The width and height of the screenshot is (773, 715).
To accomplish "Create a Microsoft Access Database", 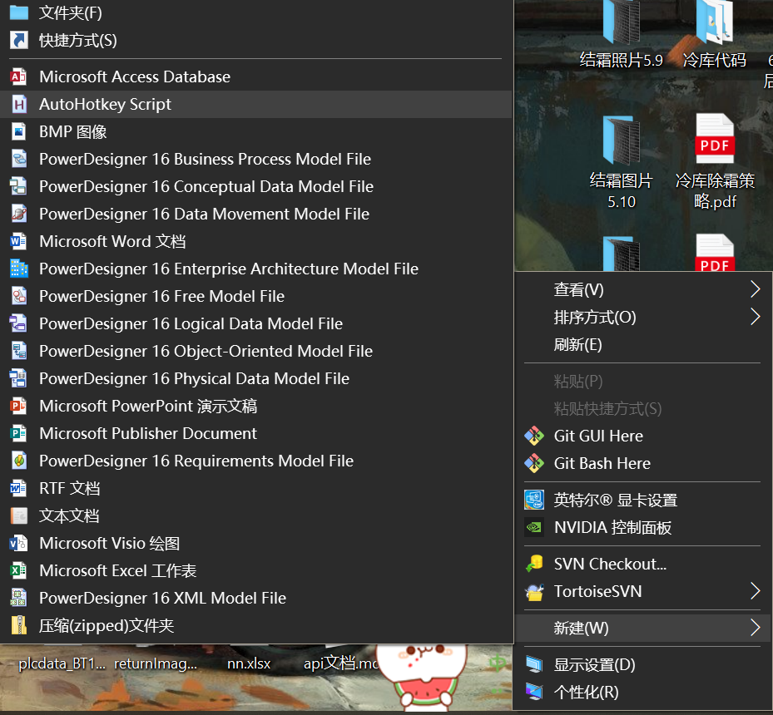I will coord(133,76).
